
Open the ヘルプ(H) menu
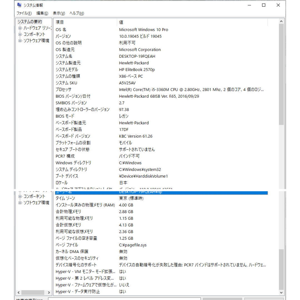(77, 13)
